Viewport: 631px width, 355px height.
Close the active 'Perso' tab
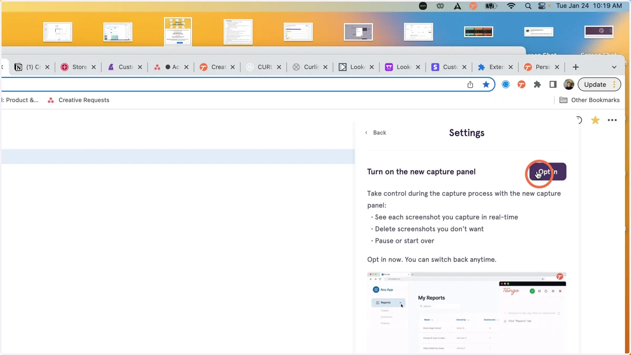[x=557, y=67]
